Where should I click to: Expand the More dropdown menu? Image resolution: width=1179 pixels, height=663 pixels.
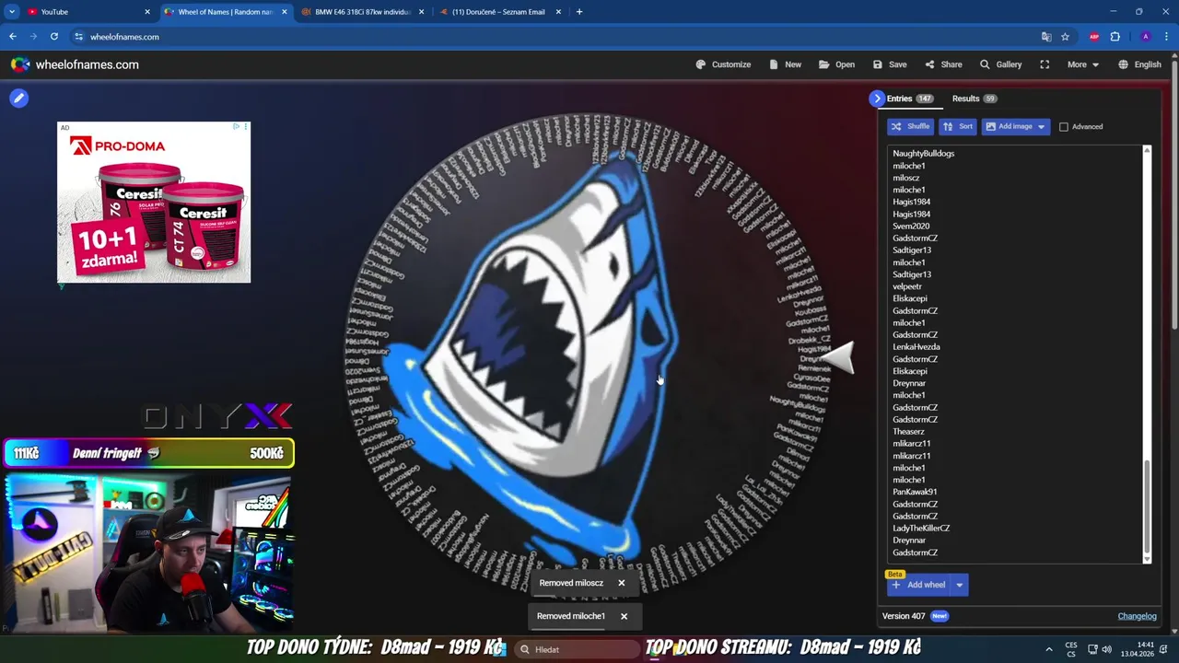pyautogui.click(x=1082, y=64)
